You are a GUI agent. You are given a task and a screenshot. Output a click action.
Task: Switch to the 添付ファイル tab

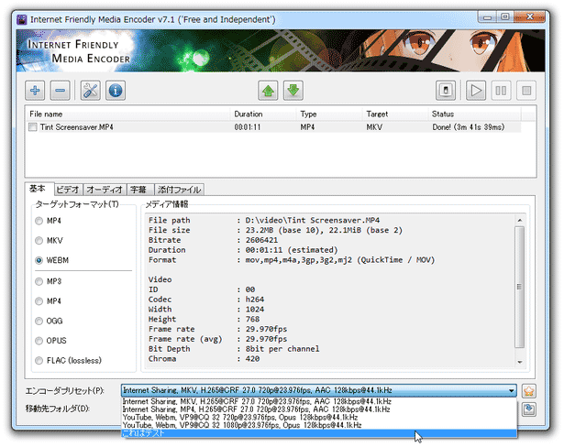coord(179,190)
